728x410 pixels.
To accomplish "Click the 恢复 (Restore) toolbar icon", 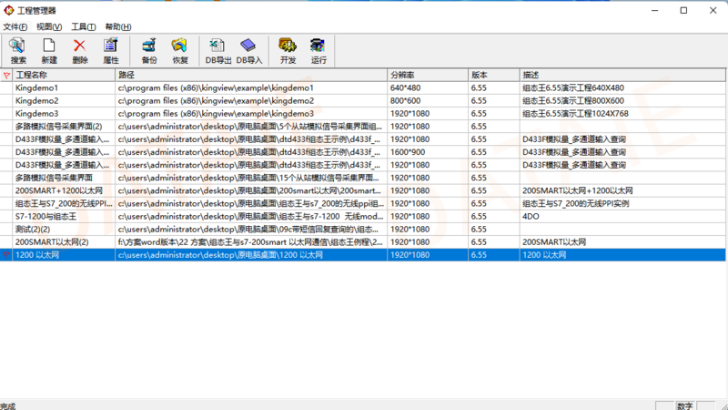I will click(x=179, y=51).
